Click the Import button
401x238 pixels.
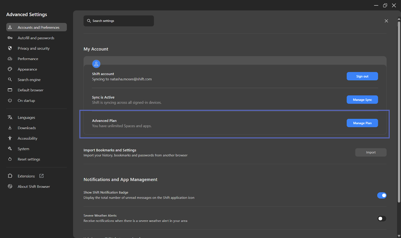click(371, 152)
